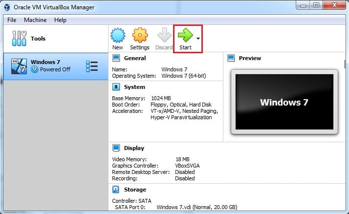Click Graphics Controller value VBoxSVGA
This screenshot has height=214, width=349.
point(187,166)
